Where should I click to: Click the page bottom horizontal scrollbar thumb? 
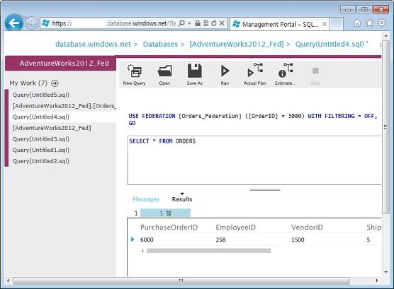[181, 281]
